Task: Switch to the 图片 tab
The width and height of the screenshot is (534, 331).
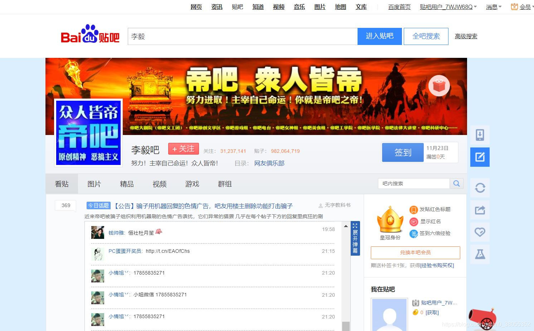Action: (94, 184)
